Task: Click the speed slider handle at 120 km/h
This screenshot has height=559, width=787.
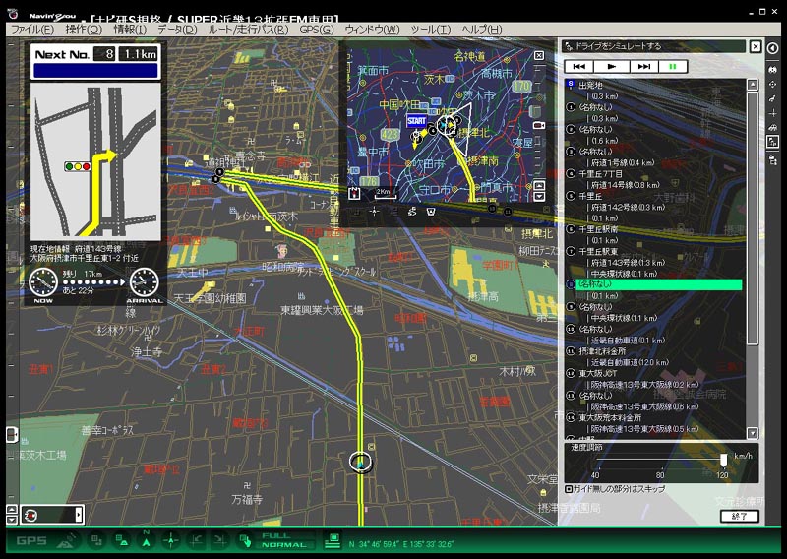Action: (x=723, y=459)
